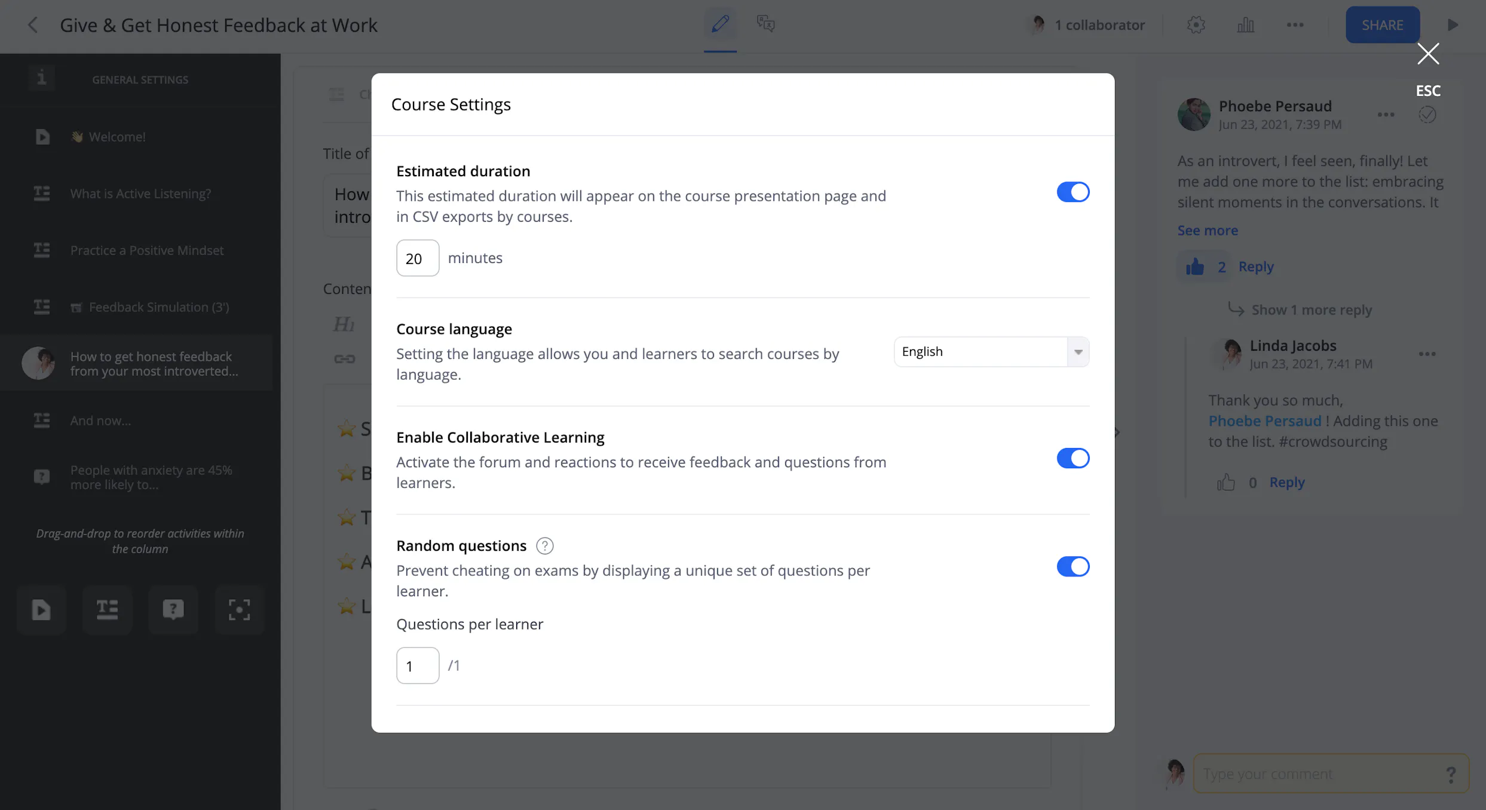Click the SHARE button
This screenshot has height=810, width=1486.
[1382, 25]
